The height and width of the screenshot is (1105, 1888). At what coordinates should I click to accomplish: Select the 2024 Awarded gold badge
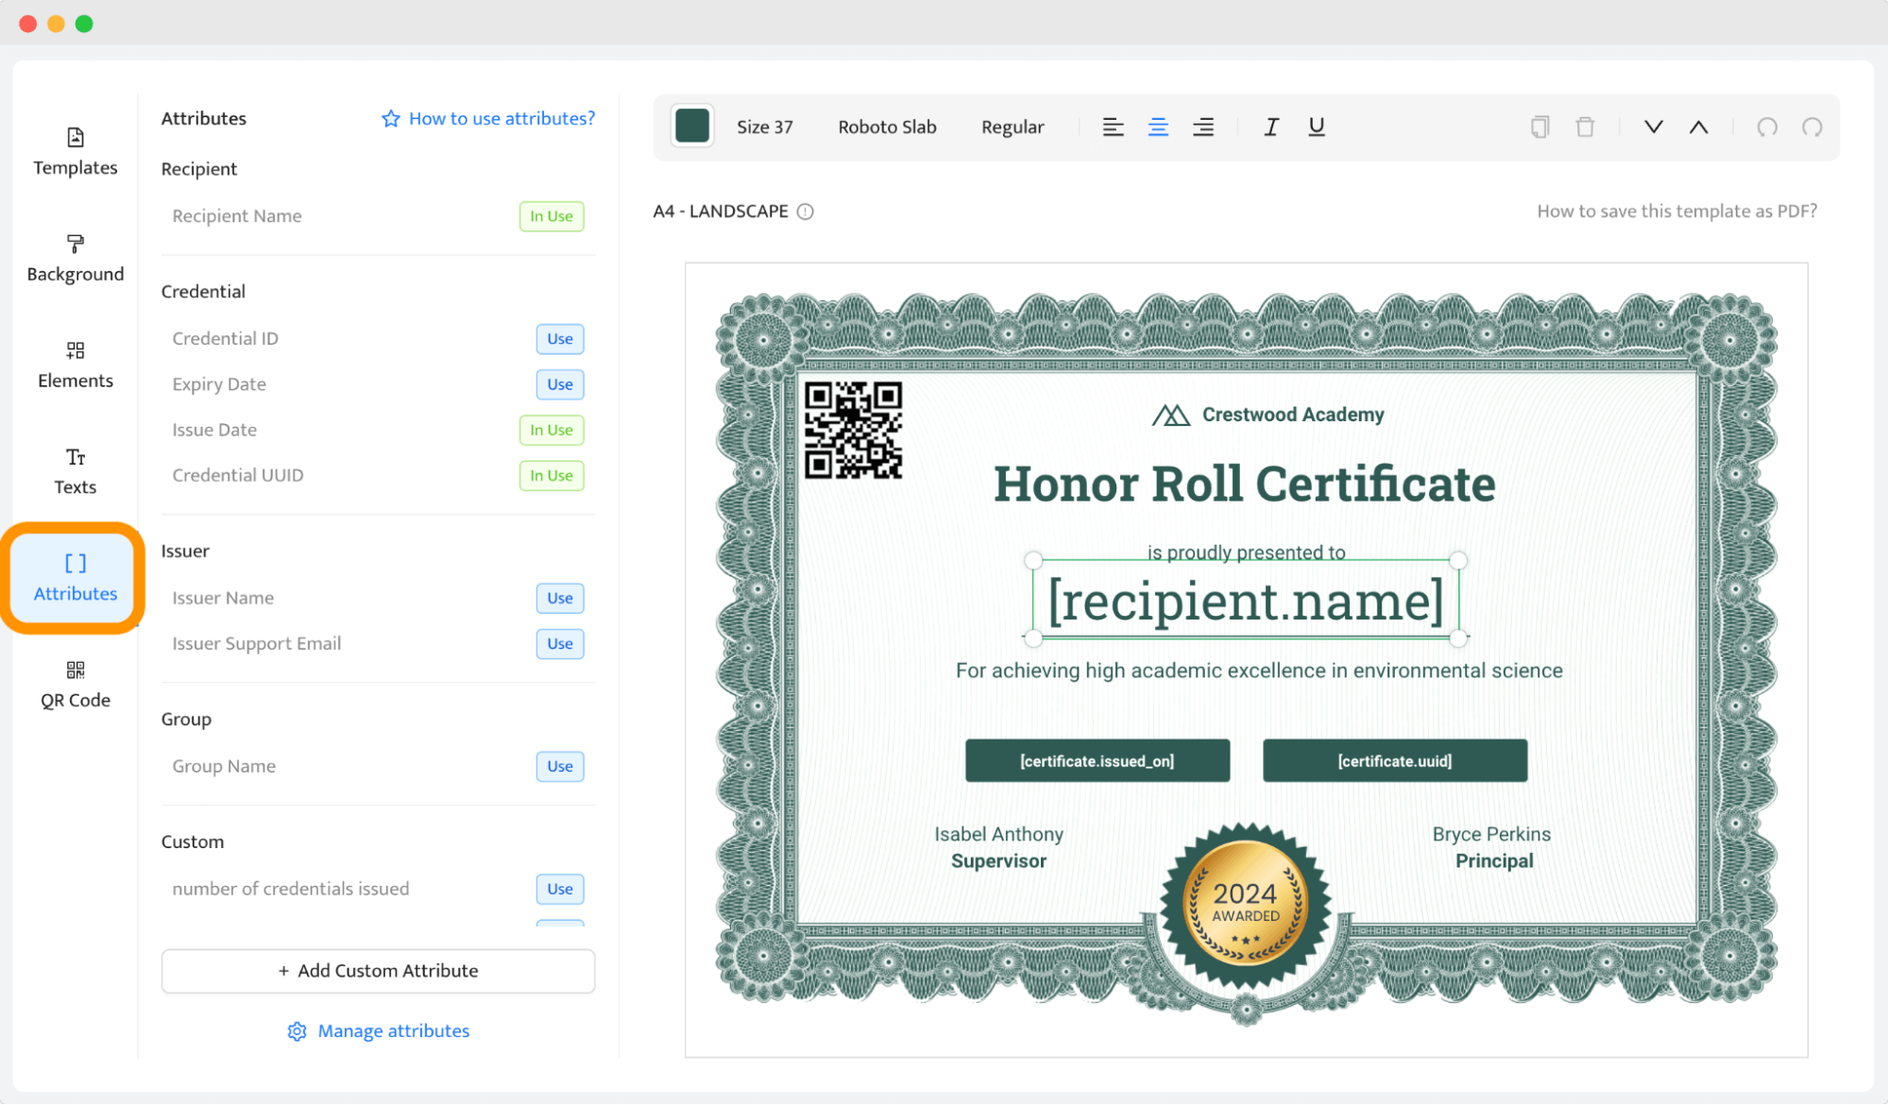1246,907
